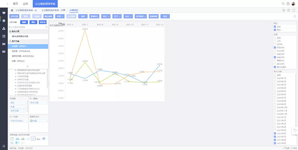The width and height of the screenshot is (298, 150).
Task: Open the help question-mark icon in the tab bar
Action: [289, 10]
